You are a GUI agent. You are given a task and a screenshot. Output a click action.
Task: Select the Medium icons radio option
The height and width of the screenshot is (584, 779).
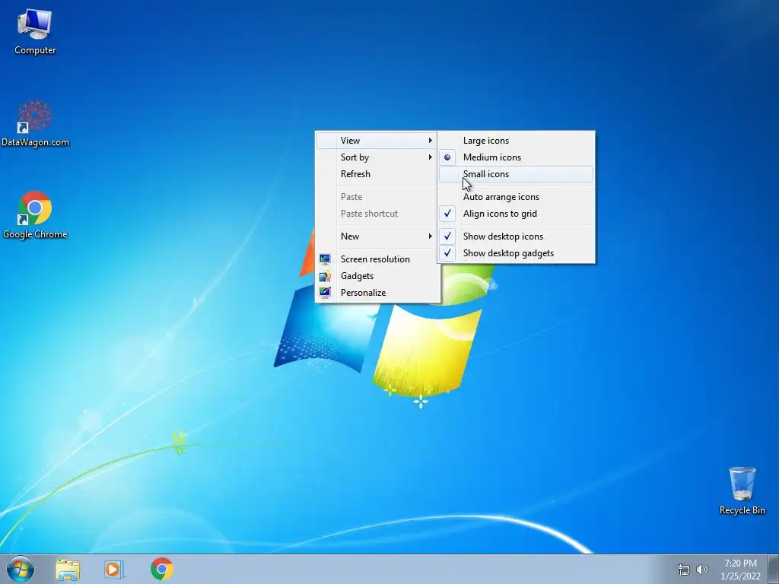[516, 157]
